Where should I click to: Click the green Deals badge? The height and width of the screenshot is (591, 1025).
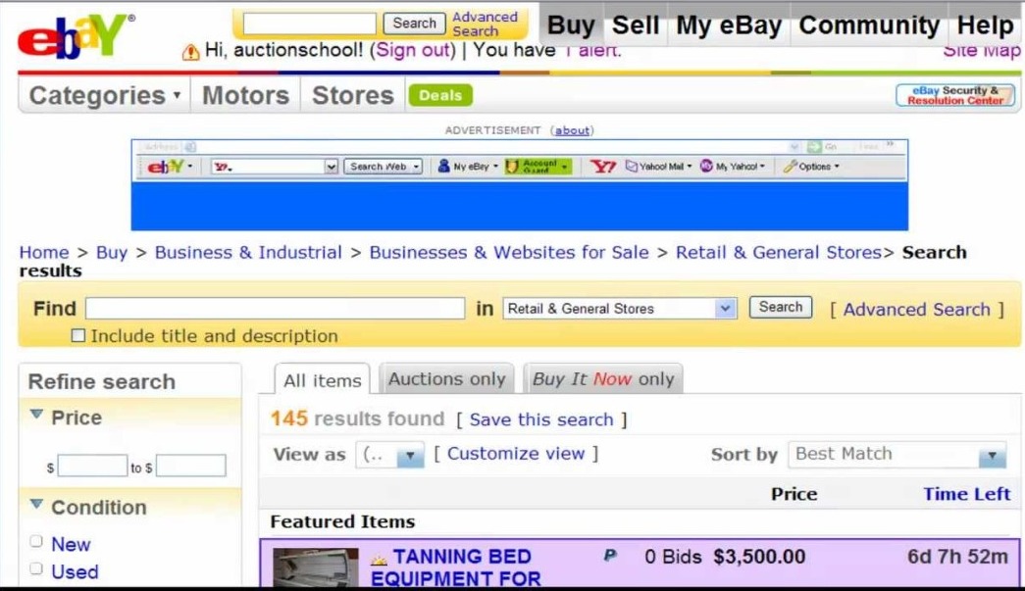point(440,95)
